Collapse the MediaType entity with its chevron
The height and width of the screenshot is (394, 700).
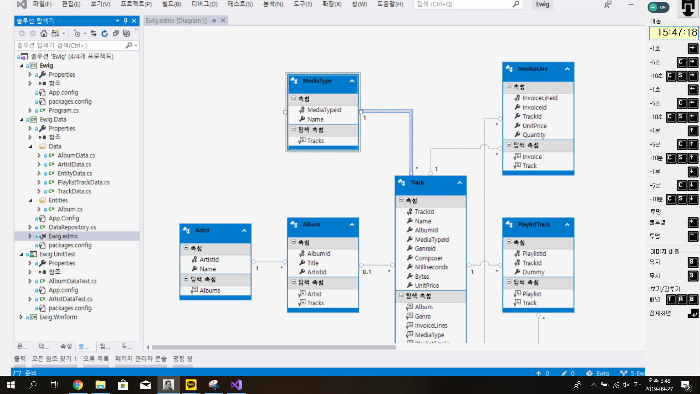tap(352, 81)
